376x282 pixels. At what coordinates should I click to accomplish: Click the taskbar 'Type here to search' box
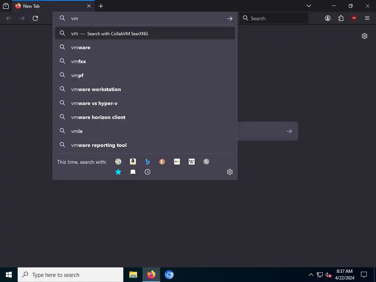coord(70,275)
